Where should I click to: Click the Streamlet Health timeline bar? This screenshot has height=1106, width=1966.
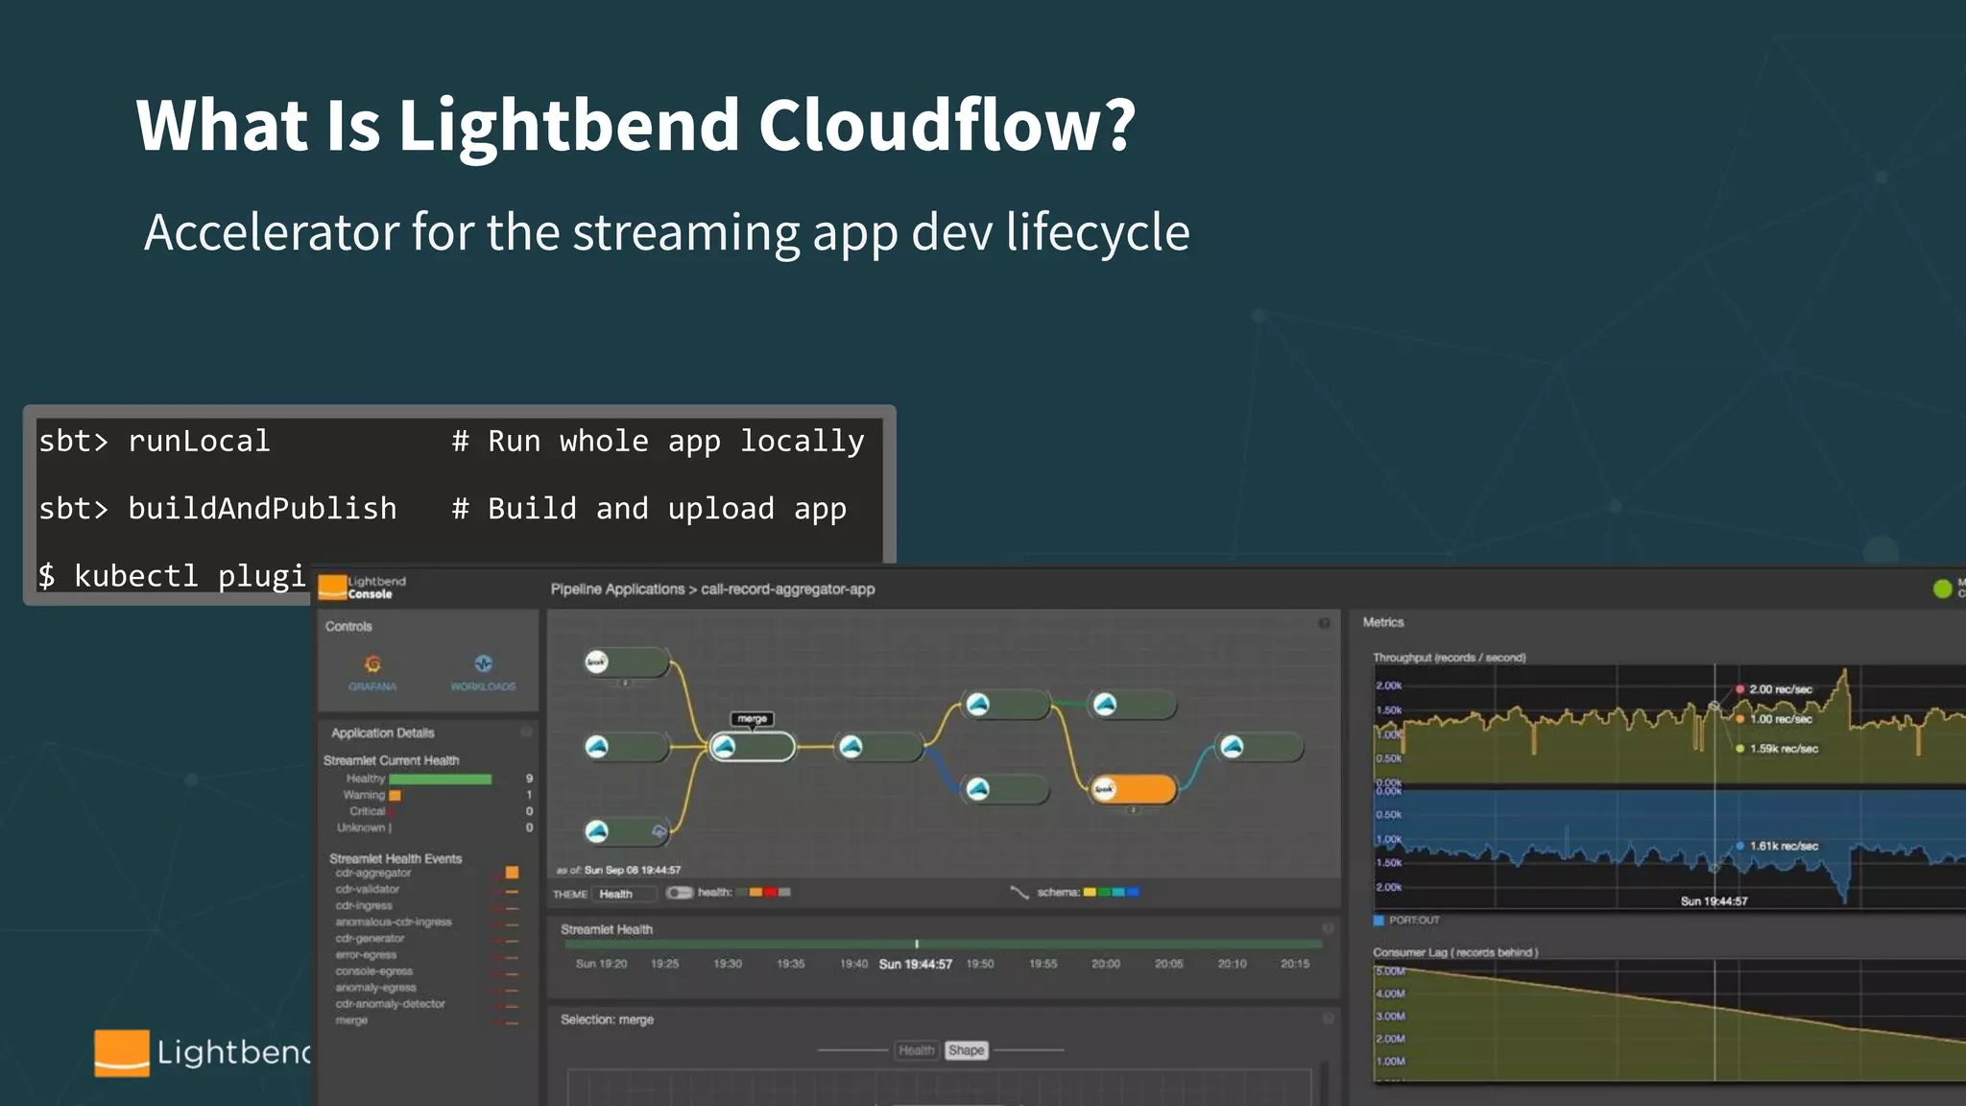point(943,945)
